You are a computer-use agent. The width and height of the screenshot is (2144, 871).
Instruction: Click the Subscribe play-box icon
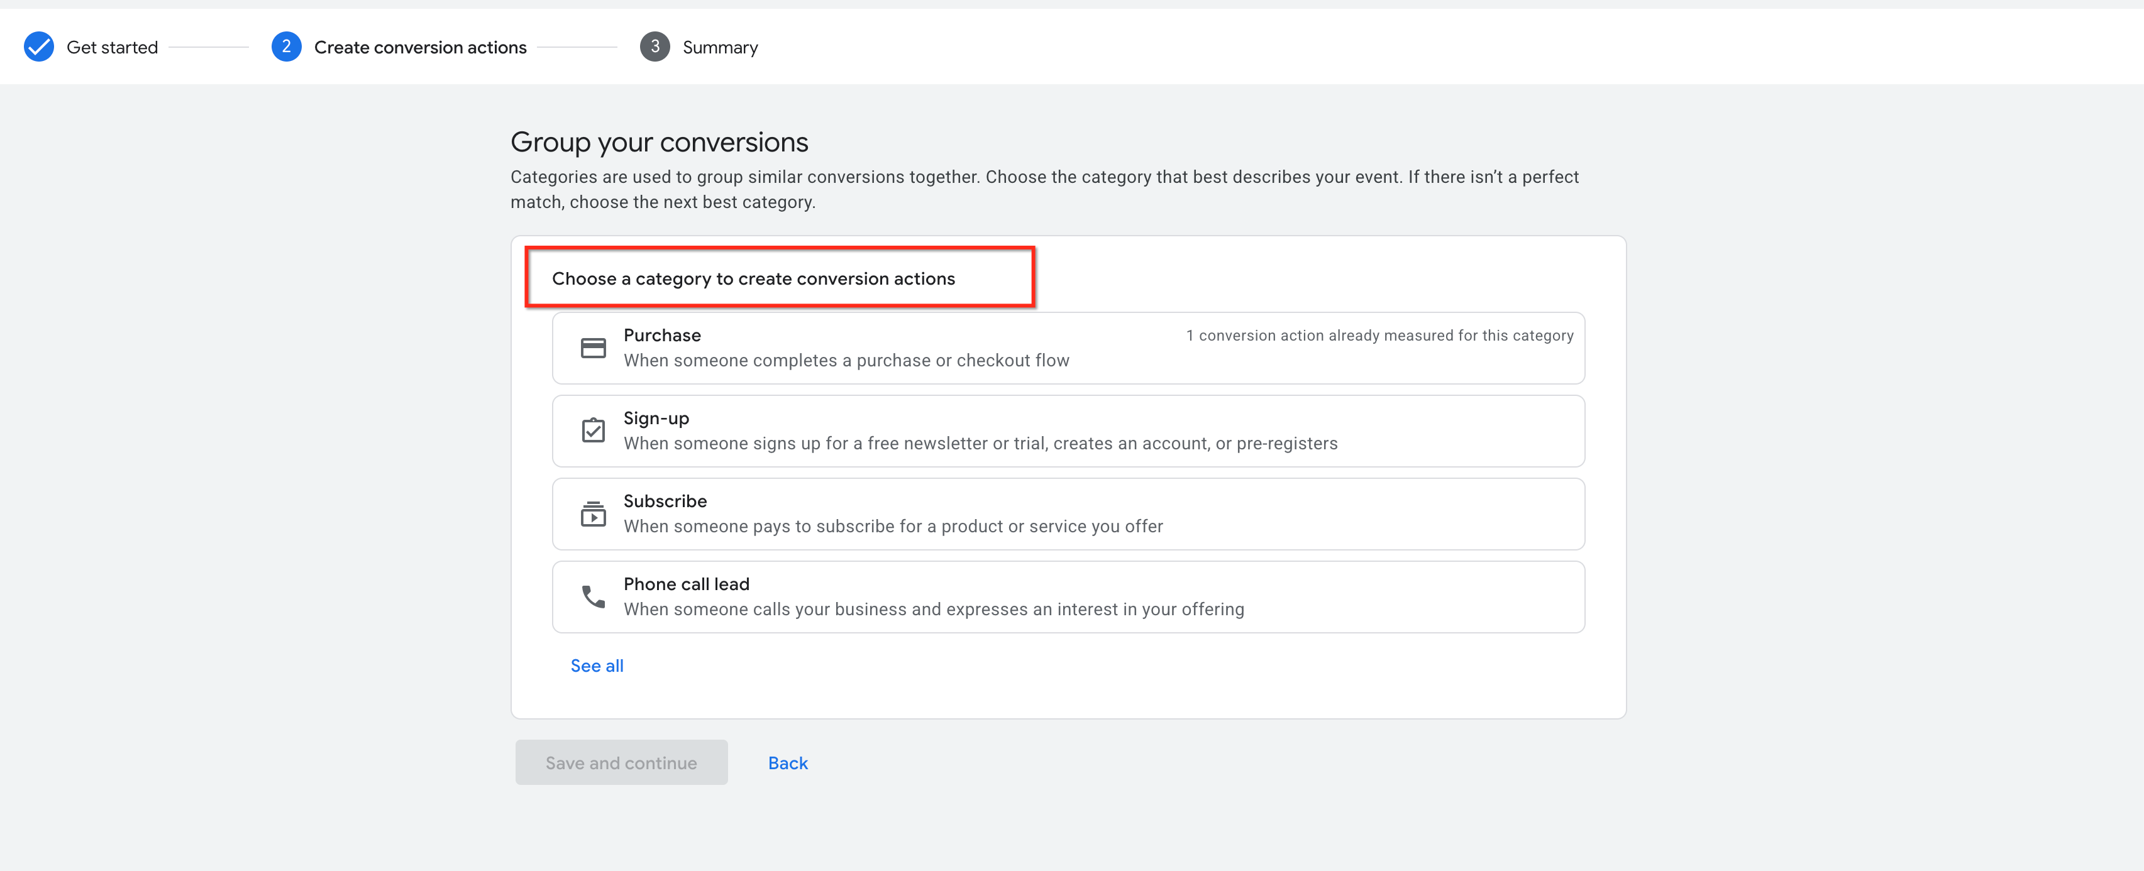(593, 513)
